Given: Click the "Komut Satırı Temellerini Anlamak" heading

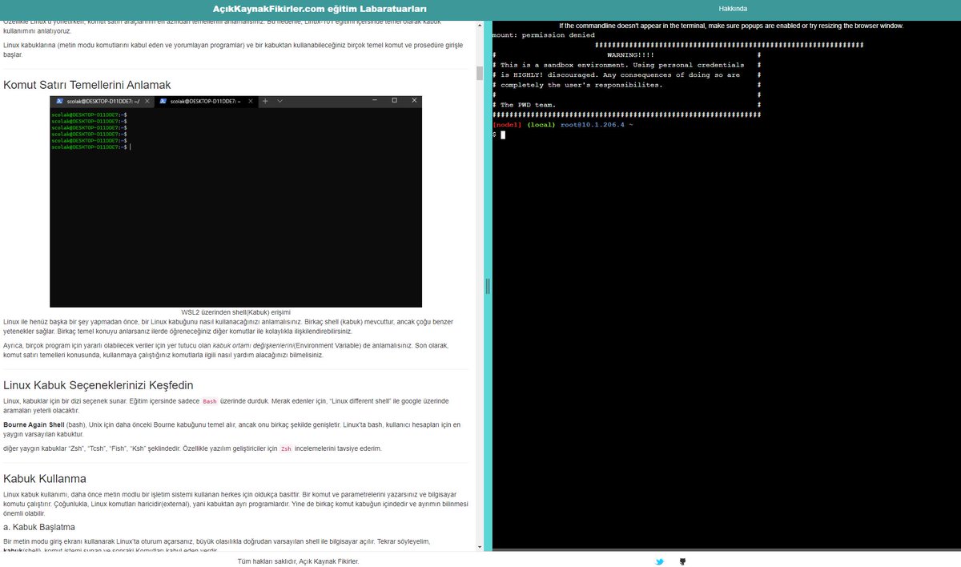Looking at the screenshot, I should point(86,85).
